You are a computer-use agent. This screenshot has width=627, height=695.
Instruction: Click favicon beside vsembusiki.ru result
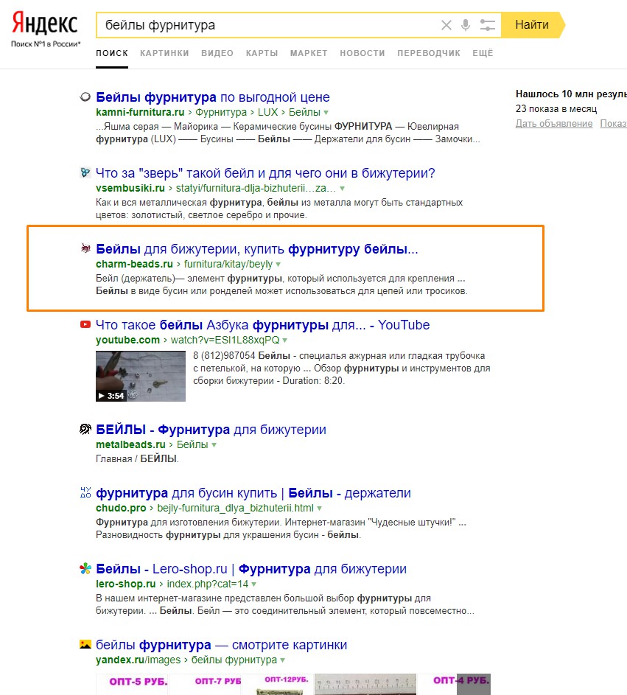click(x=85, y=173)
